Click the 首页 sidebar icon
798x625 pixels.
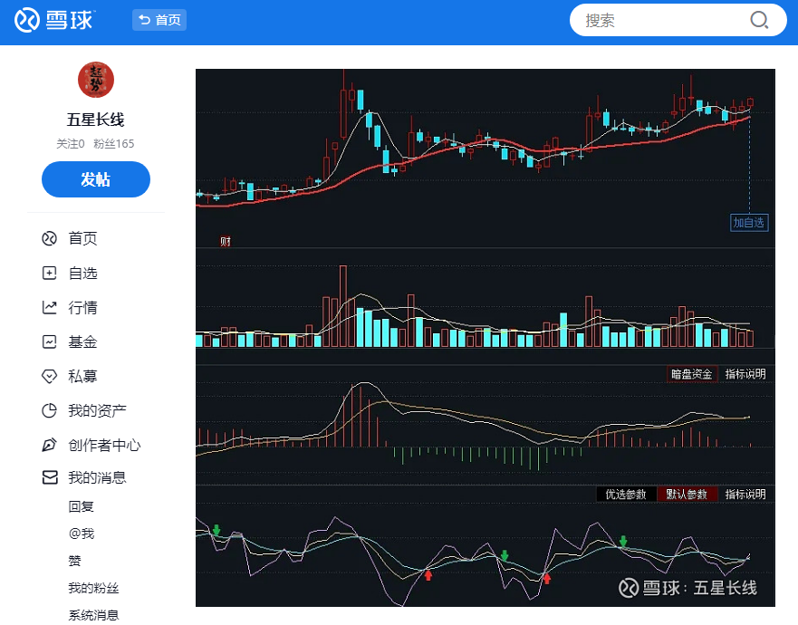(50, 238)
